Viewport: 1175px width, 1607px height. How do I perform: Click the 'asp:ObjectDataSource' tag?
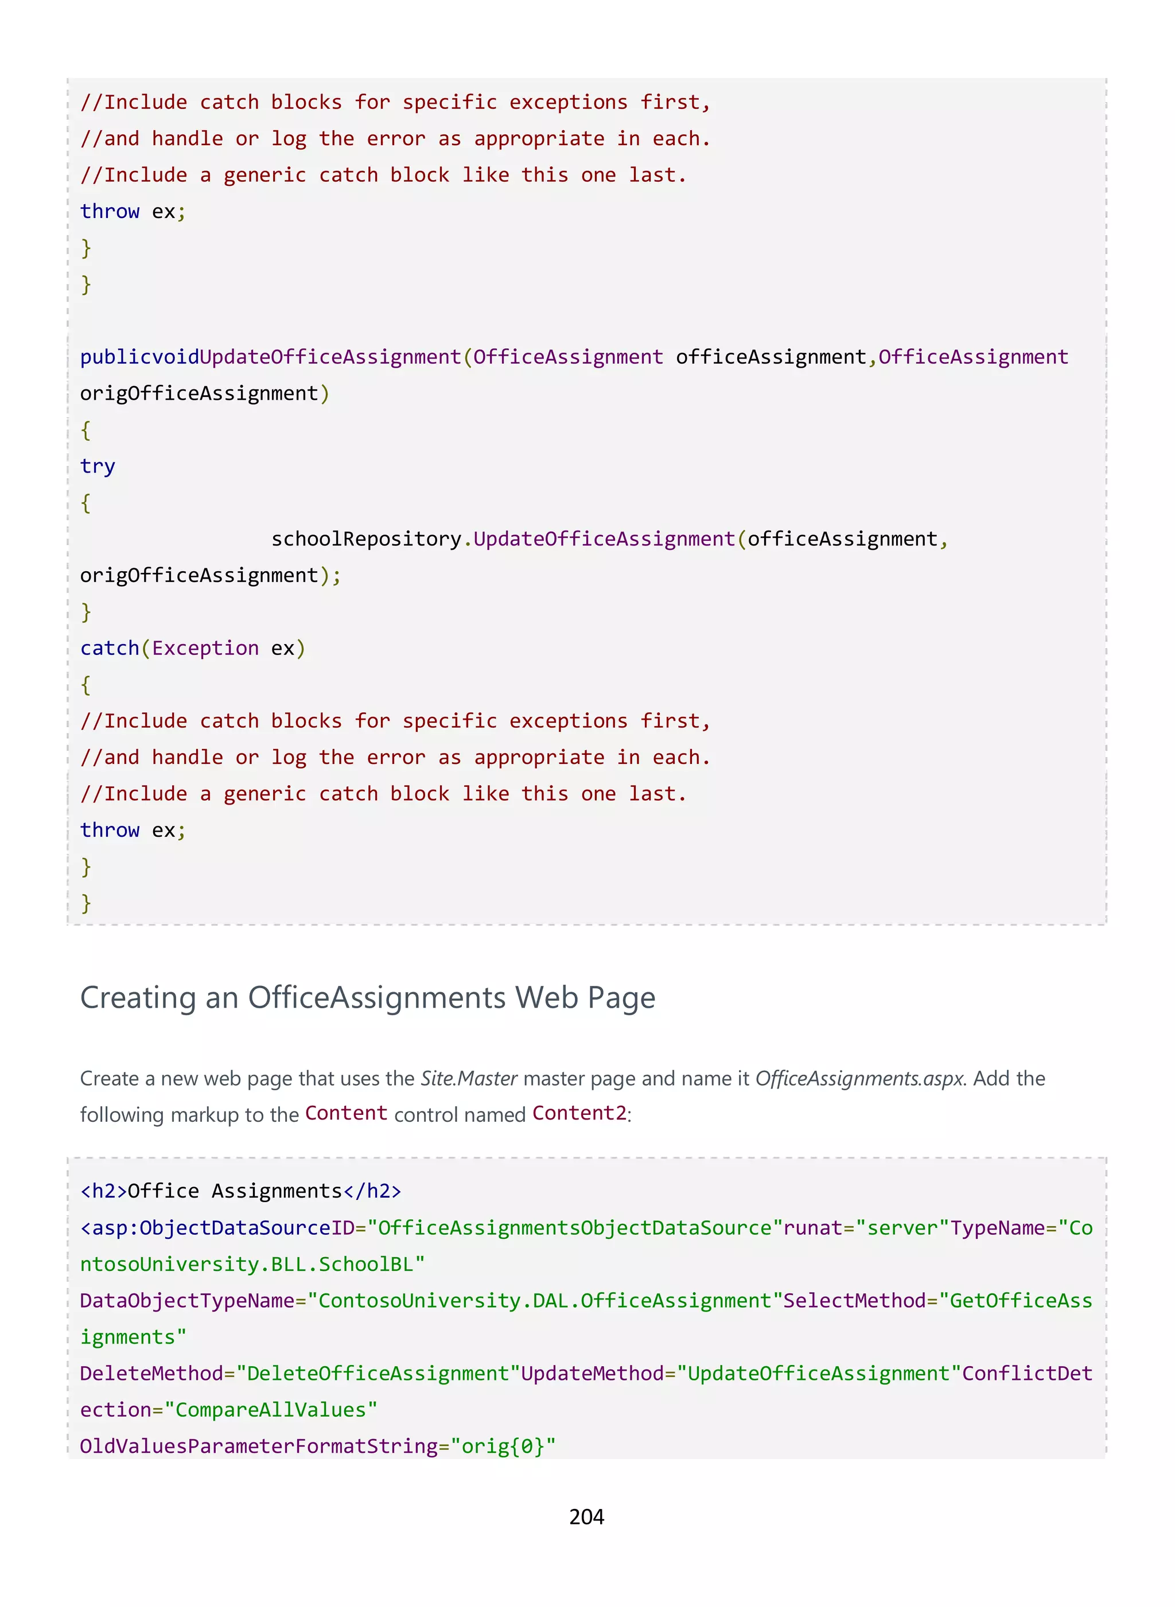tap(207, 1228)
